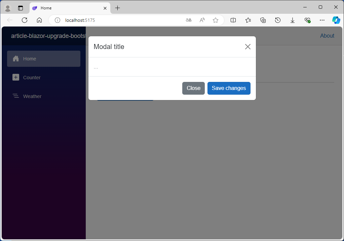
Task: Activate Read aloud icon
Action: tap(202, 20)
